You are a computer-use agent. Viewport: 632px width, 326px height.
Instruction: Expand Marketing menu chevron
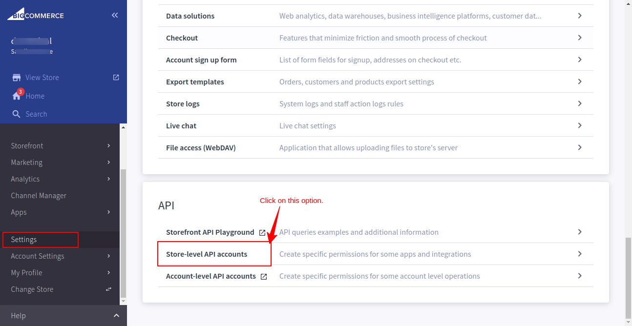pos(108,162)
